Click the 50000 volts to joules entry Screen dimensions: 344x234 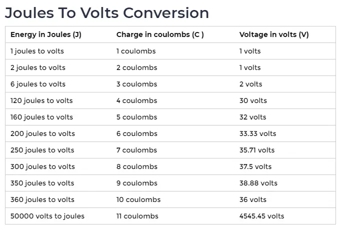tap(47, 216)
